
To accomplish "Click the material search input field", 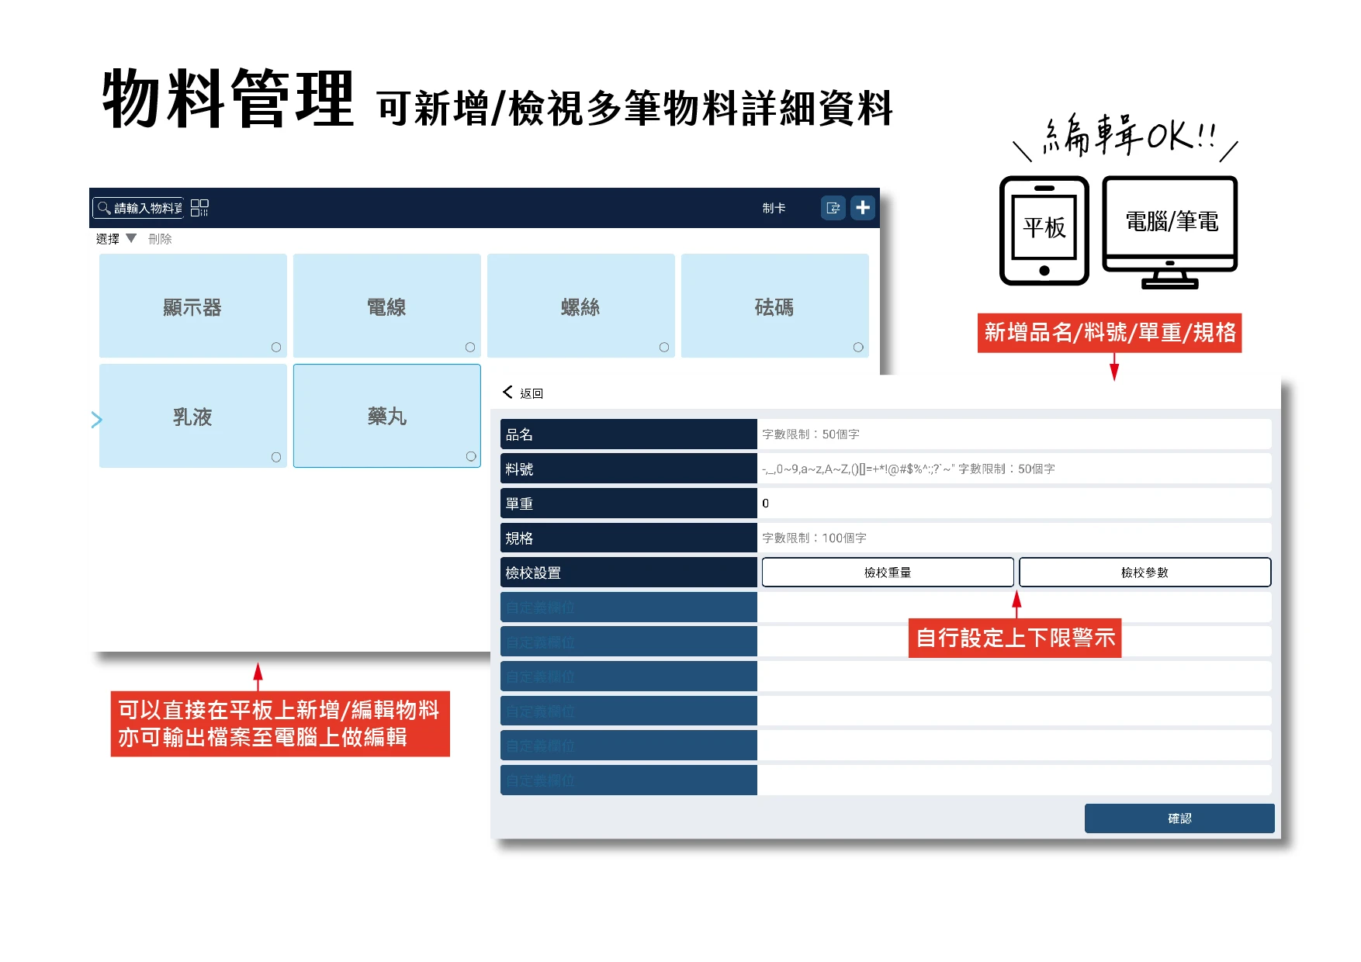I will [139, 208].
